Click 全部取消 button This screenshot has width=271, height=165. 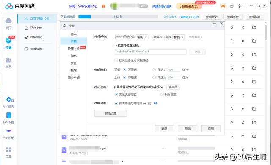click(x=254, y=17)
